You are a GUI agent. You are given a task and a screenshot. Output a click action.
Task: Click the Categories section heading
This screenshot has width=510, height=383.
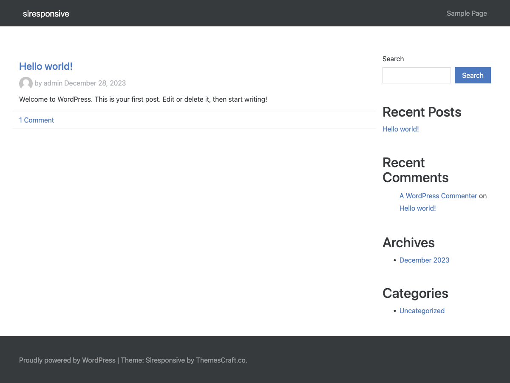pos(415,293)
